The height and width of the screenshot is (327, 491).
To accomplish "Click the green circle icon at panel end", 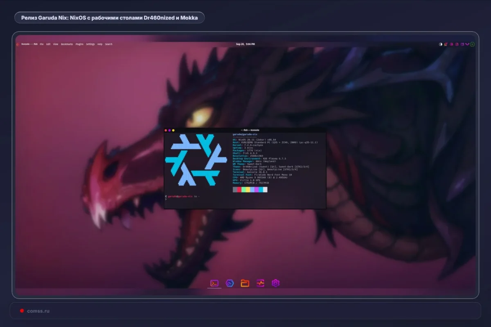I will coord(472,44).
